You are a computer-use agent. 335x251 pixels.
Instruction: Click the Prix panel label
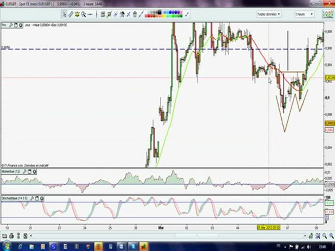[4, 25]
